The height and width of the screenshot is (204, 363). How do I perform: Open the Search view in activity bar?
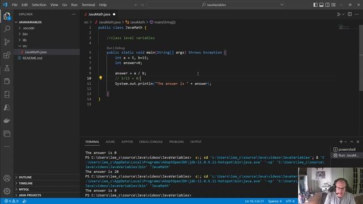coord(7,29)
